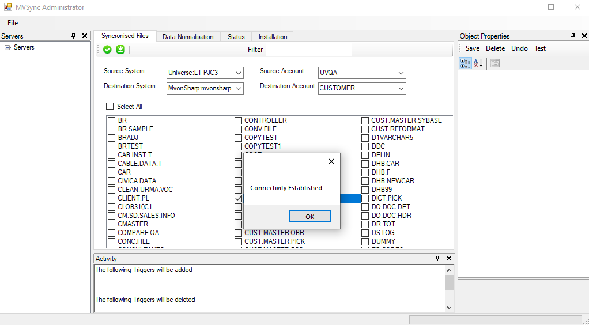Switch to the Installation tab
The image size is (589, 325).
(273, 37)
